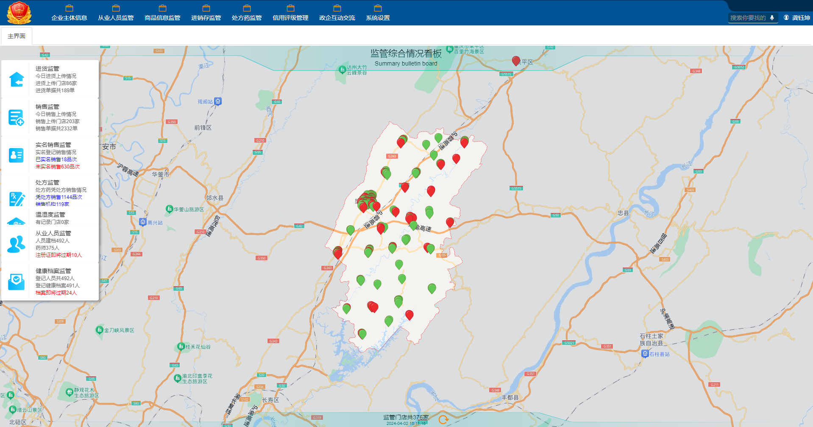813x427 pixels.
Task: Open the 进销存监管 menu
Action: coord(206,13)
